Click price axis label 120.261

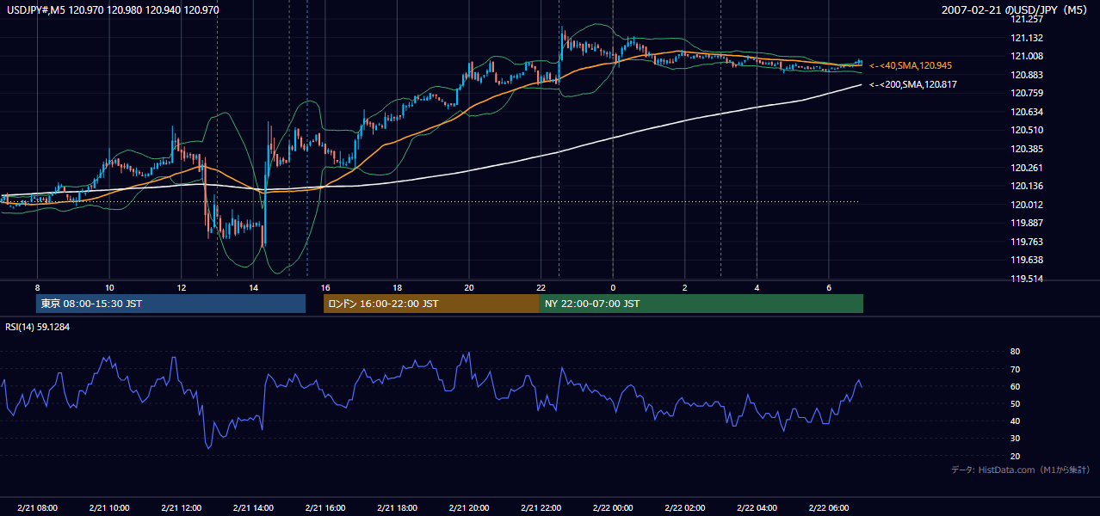pyautogui.click(x=1026, y=168)
